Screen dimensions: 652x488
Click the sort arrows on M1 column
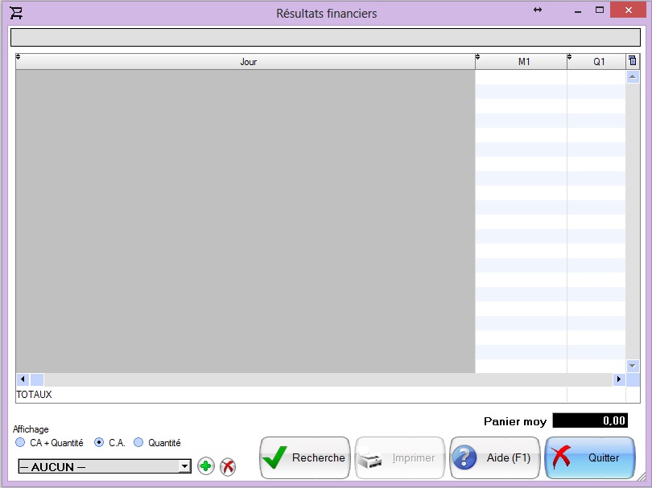click(478, 57)
